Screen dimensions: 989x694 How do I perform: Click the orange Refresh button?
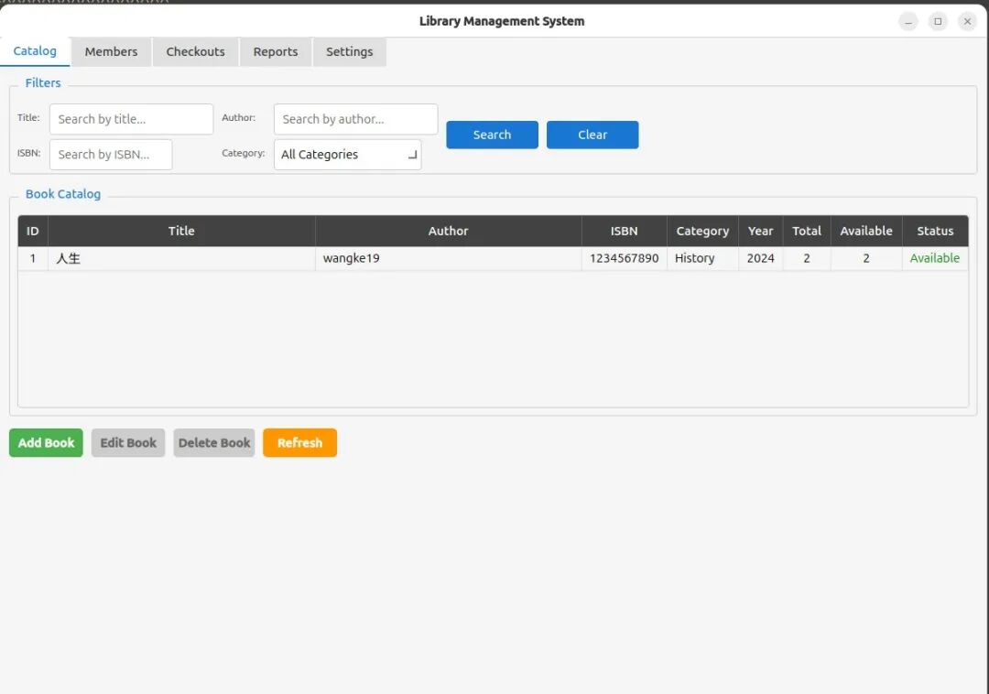(x=299, y=442)
